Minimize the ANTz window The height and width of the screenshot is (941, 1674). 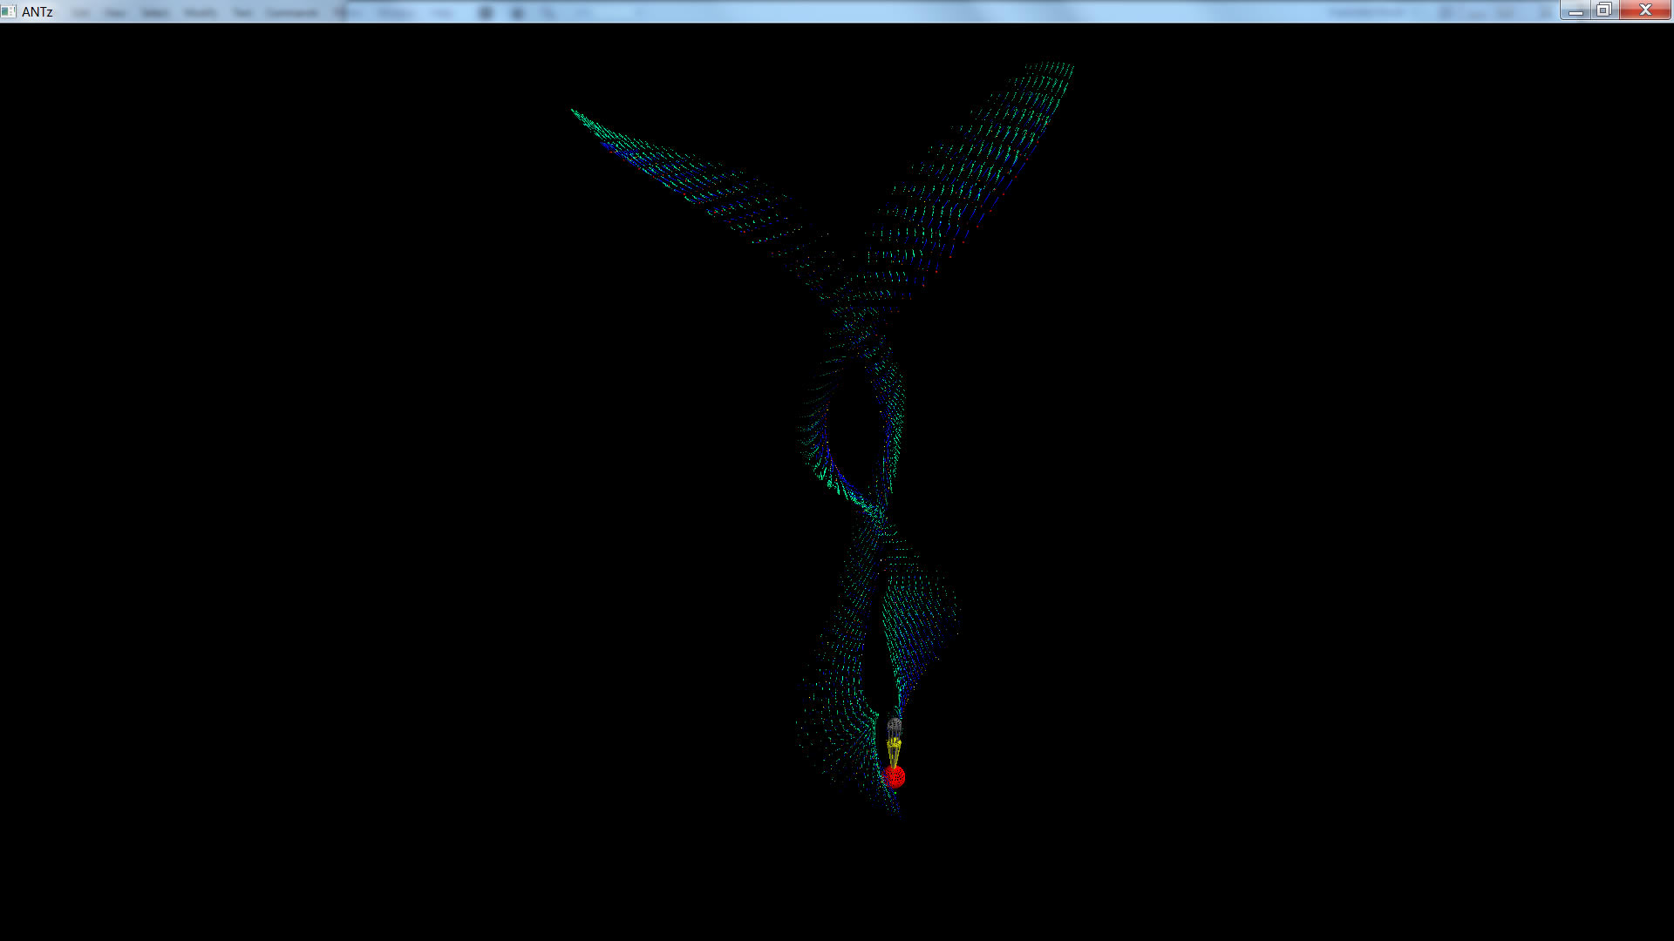tap(1575, 10)
